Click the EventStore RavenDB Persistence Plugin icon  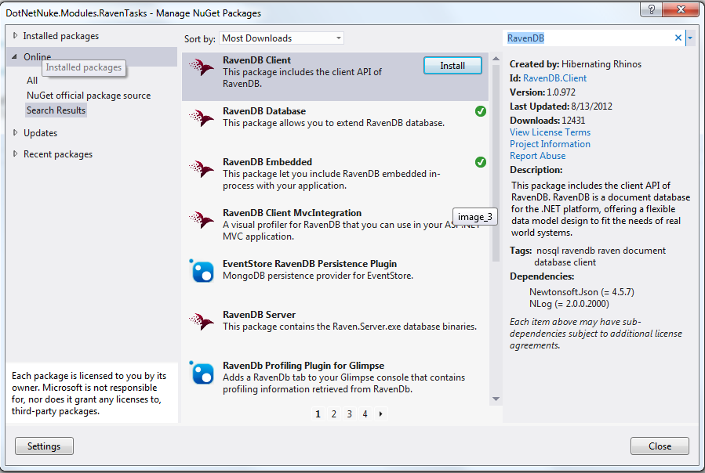click(202, 271)
